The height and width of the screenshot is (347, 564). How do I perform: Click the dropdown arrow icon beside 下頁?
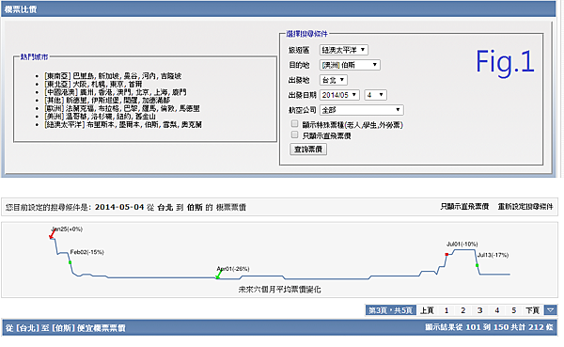click(550, 310)
